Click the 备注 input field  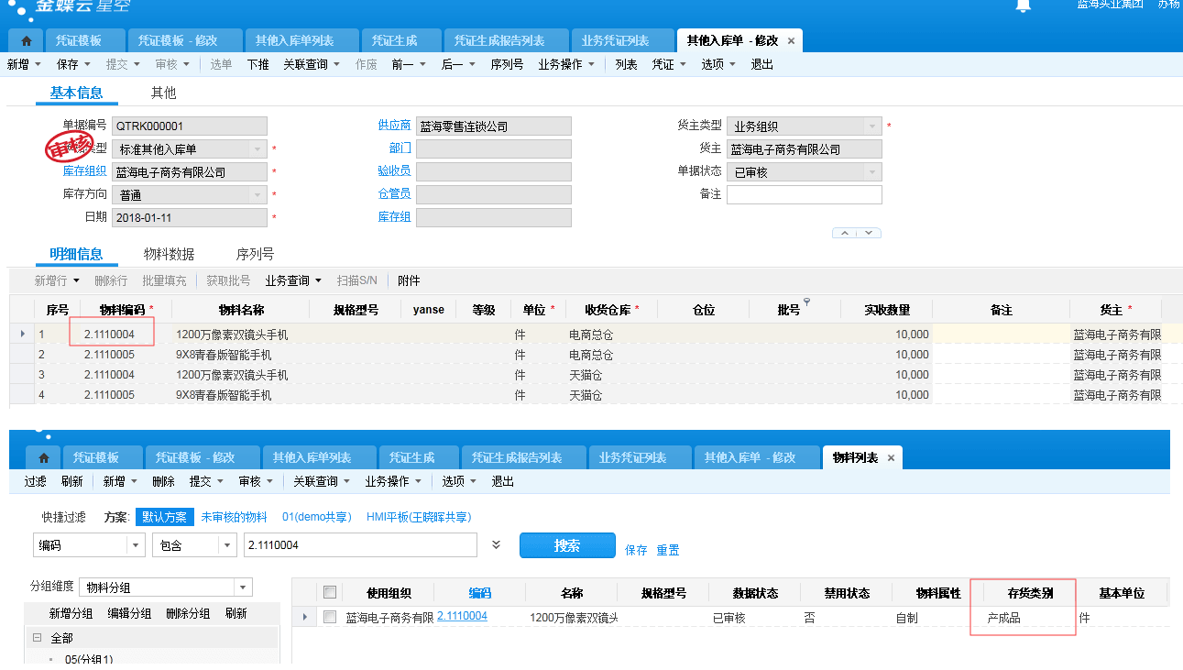point(804,194)
